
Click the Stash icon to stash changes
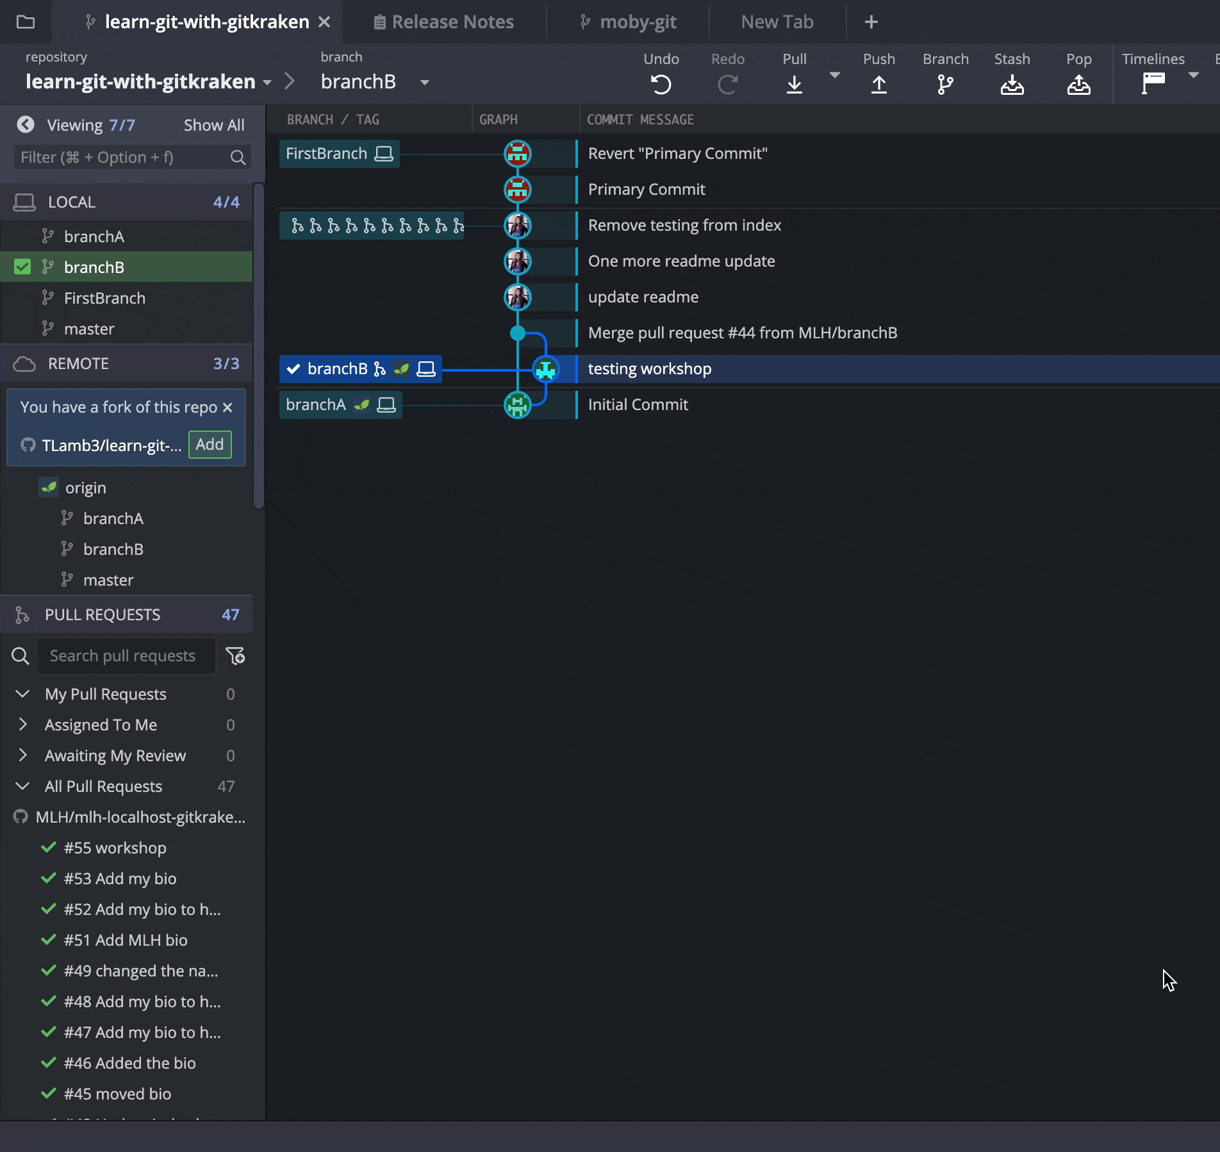pos(1012,84)
